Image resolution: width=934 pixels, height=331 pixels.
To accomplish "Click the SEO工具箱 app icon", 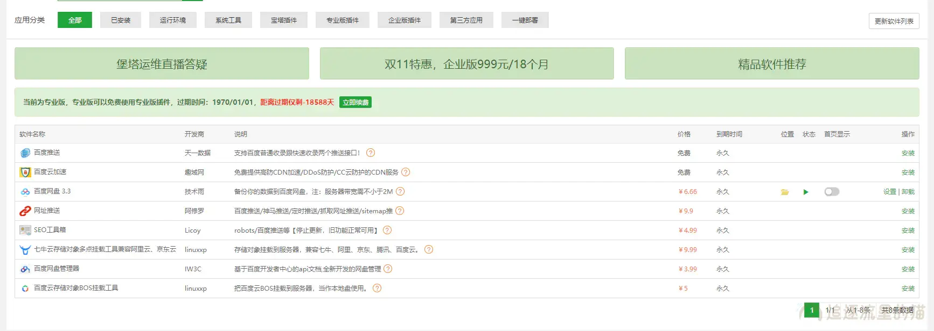I will click(25, 231).
